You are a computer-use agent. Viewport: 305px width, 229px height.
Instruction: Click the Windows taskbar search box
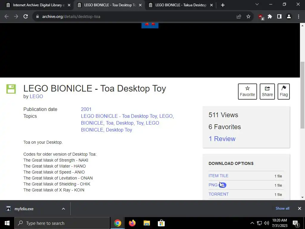pos(62,223)
